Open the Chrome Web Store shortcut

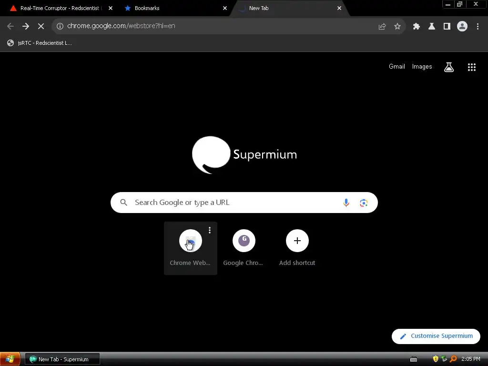pyautogui.click(x=191, y=248)
